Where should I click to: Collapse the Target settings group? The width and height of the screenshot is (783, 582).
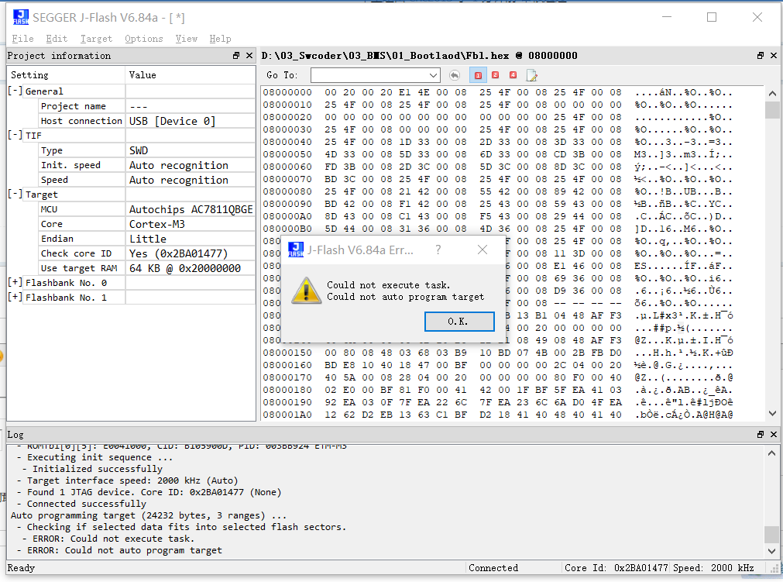(x=15, y=194)
